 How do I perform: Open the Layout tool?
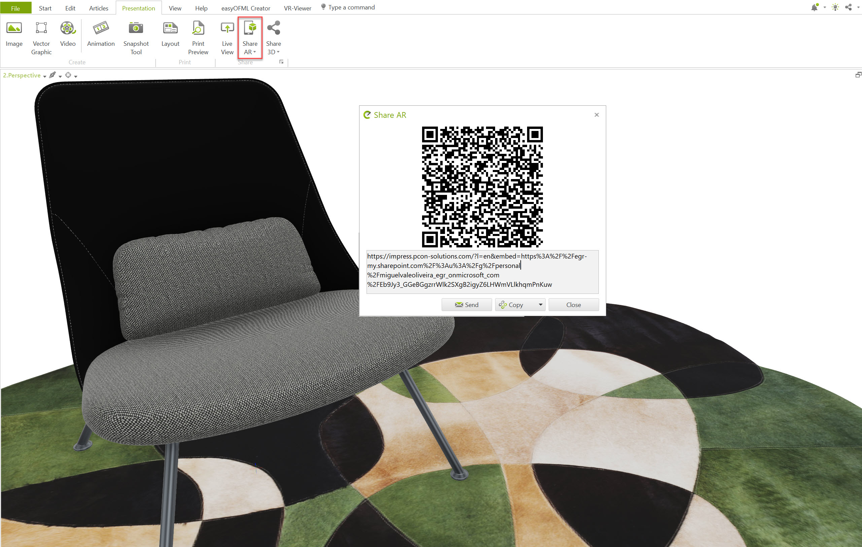[x=170, y=34]
